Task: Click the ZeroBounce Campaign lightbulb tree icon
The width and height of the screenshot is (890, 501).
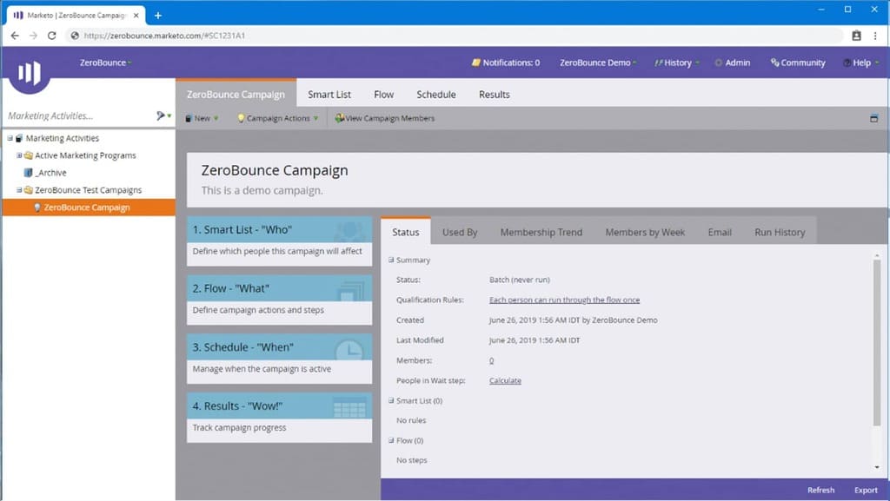Action: pos(37,208)
